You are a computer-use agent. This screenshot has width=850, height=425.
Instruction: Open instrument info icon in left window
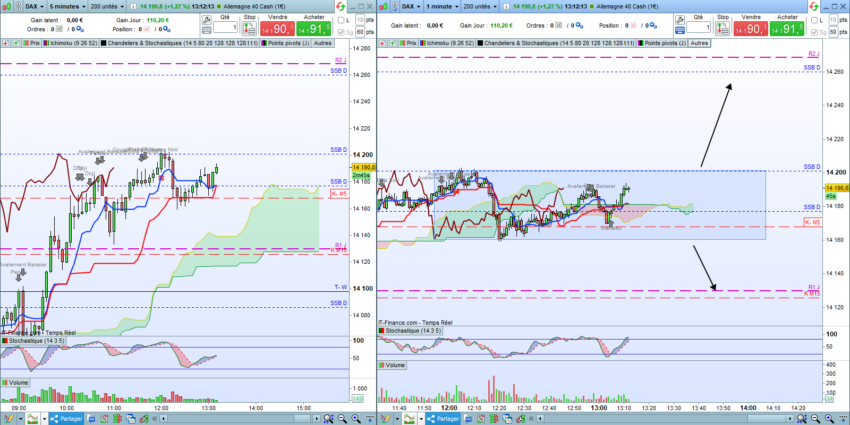pos(133,6)
